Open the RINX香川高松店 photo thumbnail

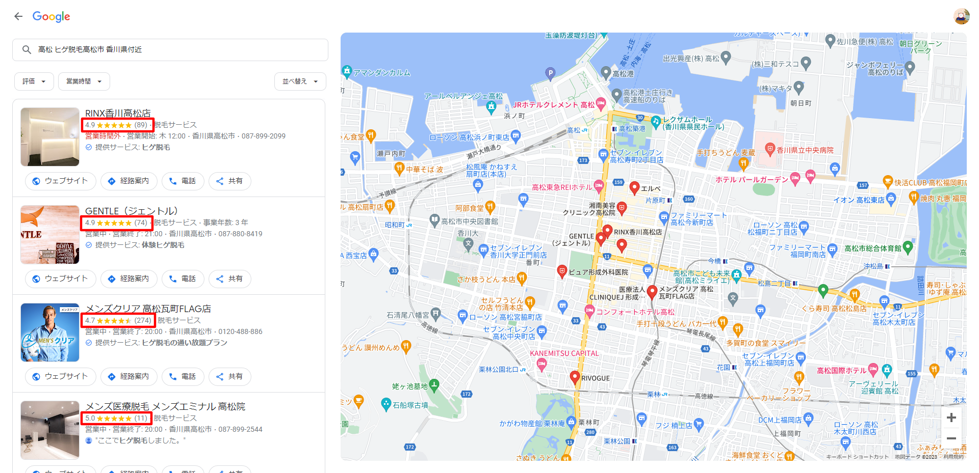tap(50, 137)
